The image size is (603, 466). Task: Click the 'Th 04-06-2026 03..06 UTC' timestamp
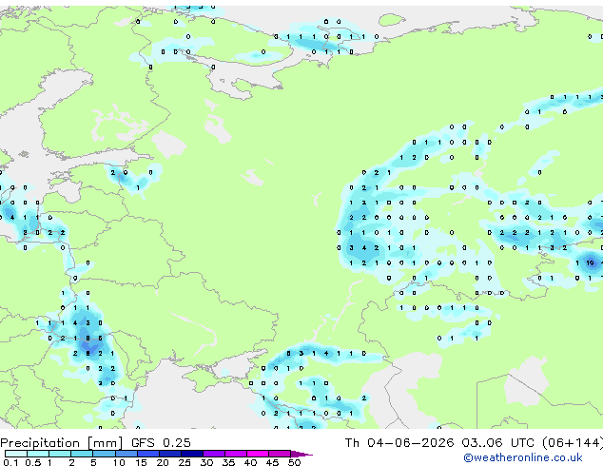[x=439, y=443]
